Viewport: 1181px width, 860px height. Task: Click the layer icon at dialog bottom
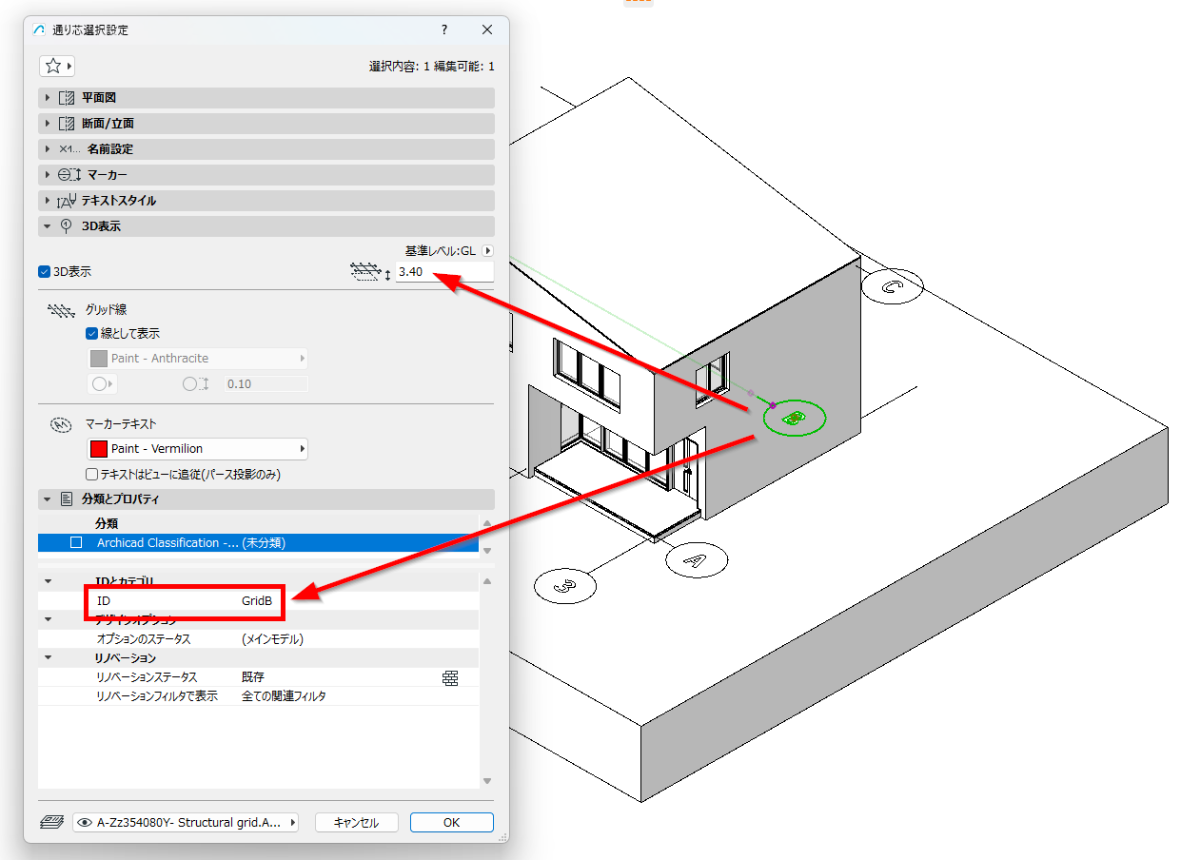(x=51, y=822)
